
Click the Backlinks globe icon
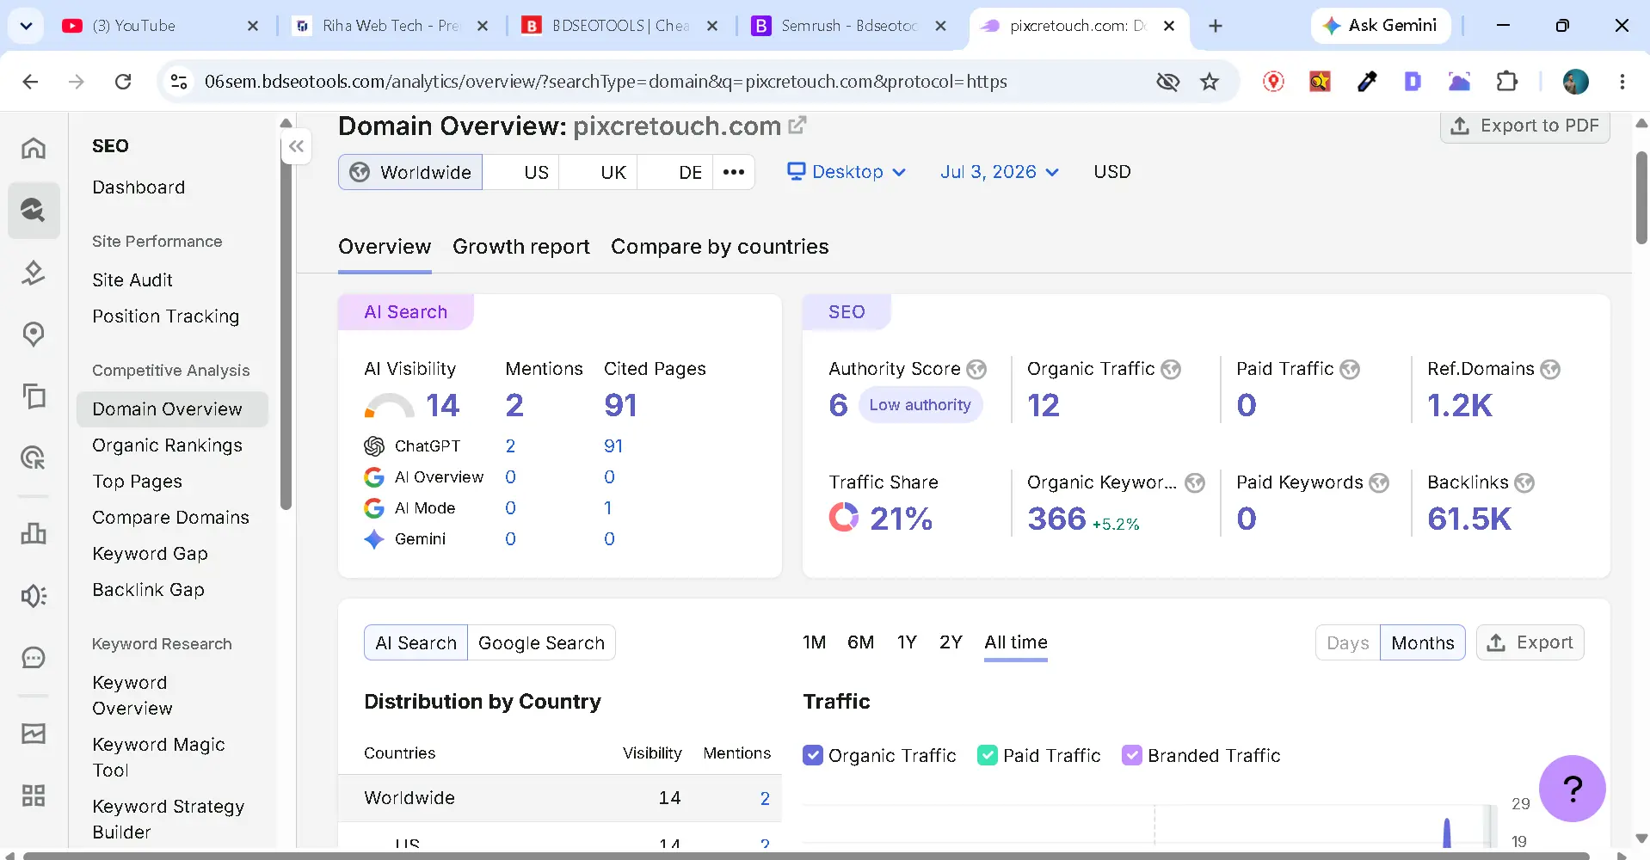[1524, 483]
